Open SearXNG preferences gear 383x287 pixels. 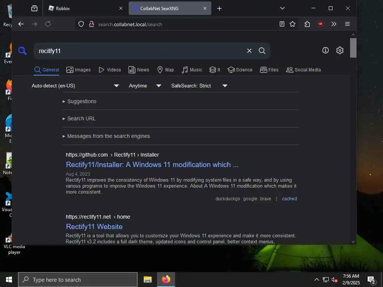[x=340, y=50]
